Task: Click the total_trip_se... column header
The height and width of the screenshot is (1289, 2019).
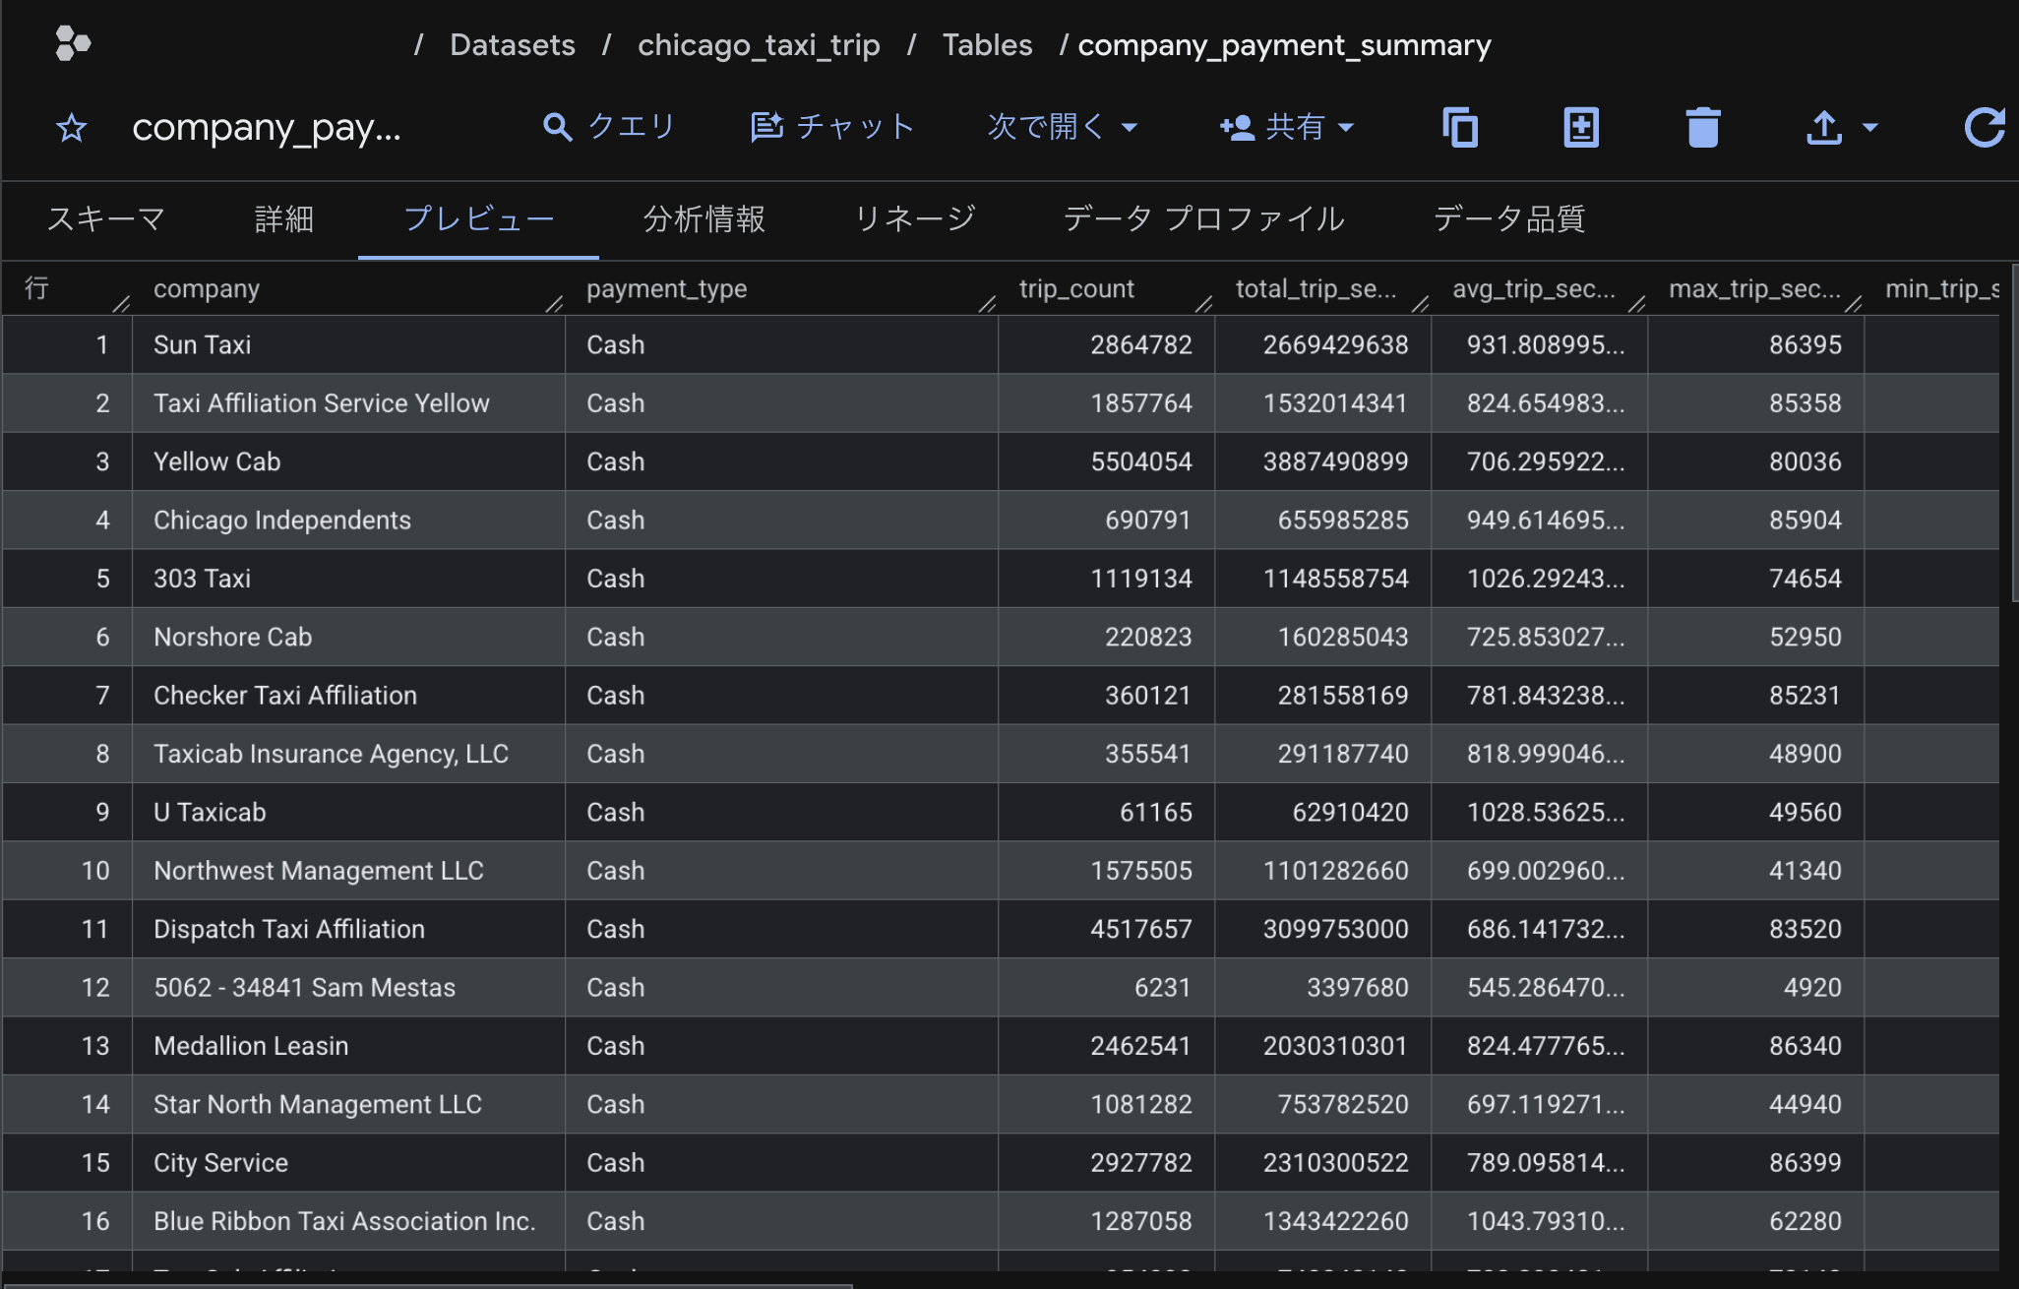Action: [1315, 288]
